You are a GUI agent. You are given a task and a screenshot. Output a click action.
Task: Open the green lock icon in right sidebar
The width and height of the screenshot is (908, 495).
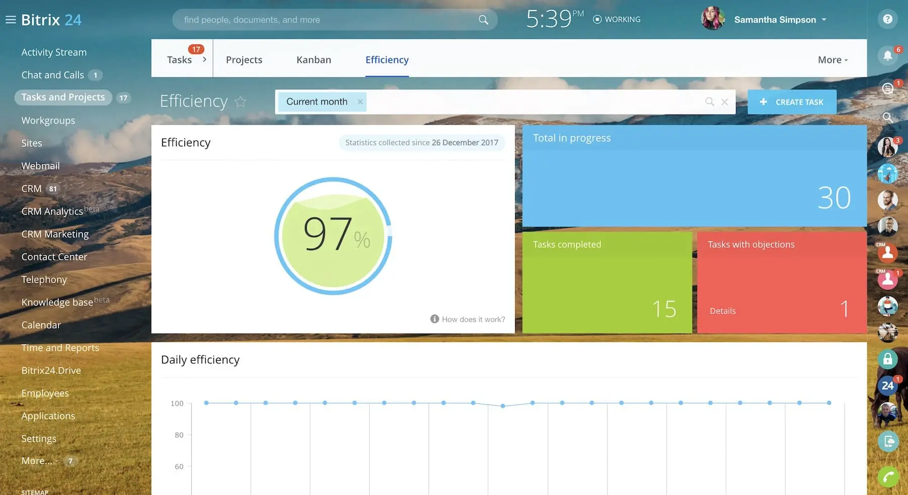click(x=887, y=359)
